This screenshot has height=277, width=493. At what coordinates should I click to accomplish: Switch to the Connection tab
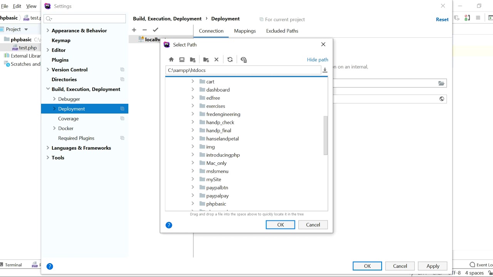(x=211, y=31)
